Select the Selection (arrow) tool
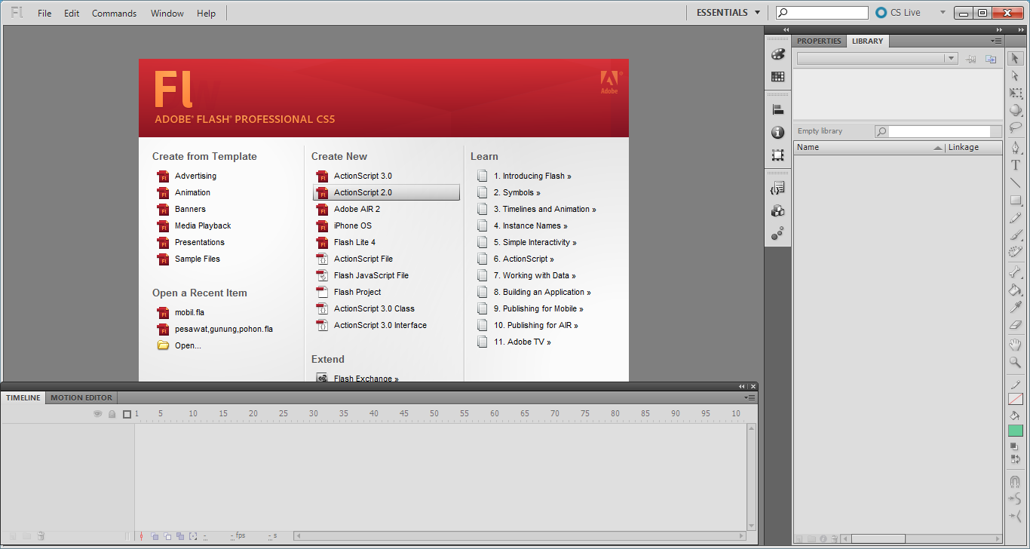 (x=1016, y=58)
